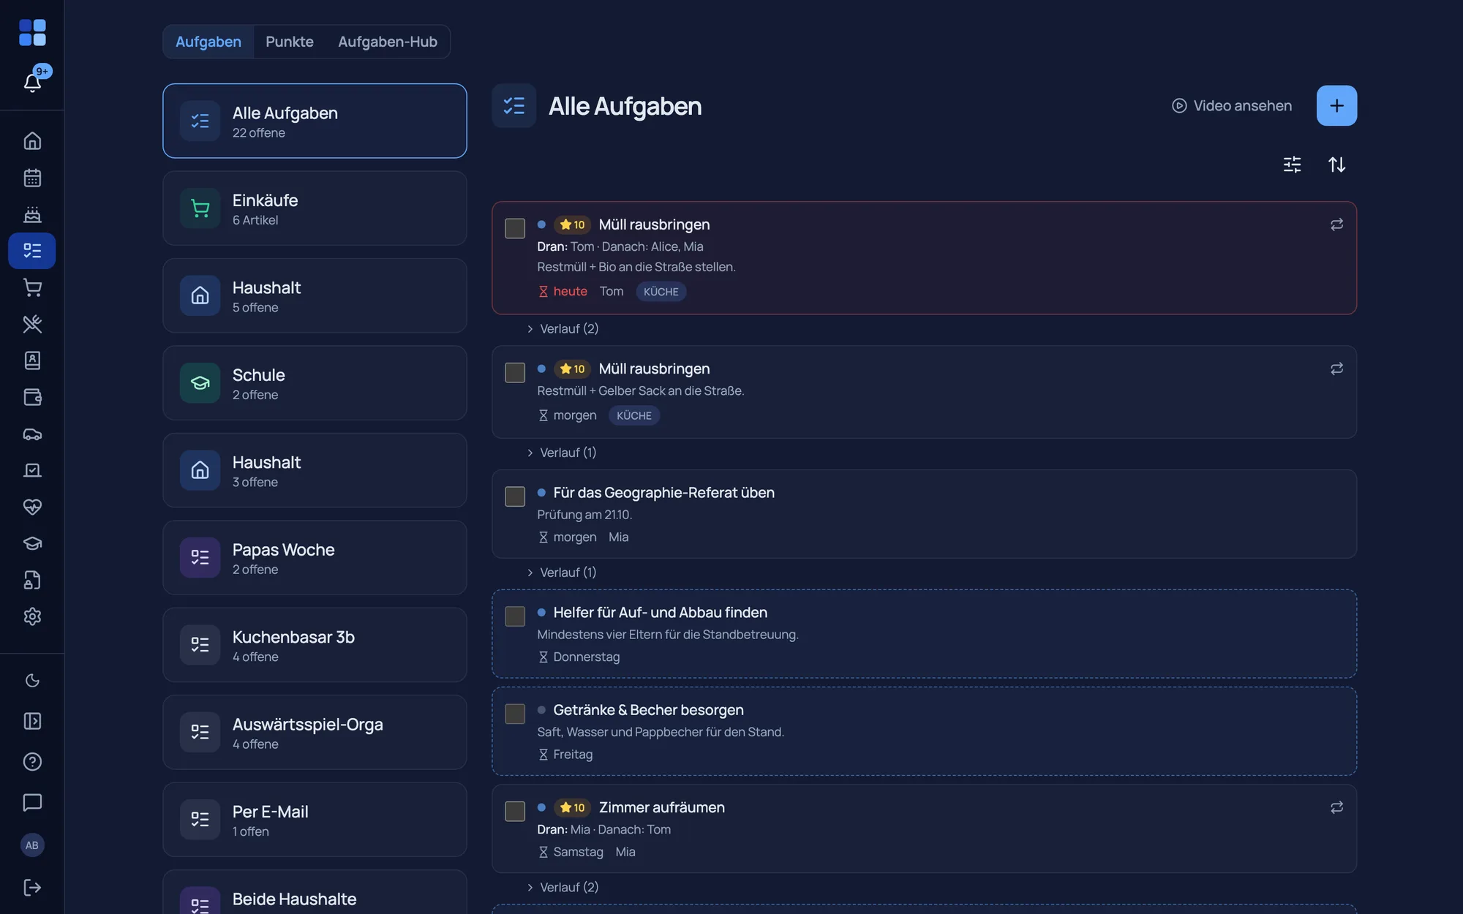Click the blue plus add task button
The width and height of the screenshot is (1463, 914).
pyautogui.click(x=1336, y=106)
